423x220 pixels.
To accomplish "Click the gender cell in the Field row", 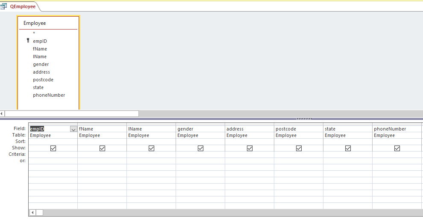I will click(200, 129).
